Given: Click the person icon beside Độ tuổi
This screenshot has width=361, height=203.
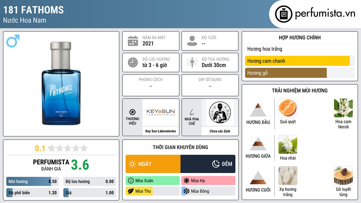Looking at the screenshot, I should point(192,41).
